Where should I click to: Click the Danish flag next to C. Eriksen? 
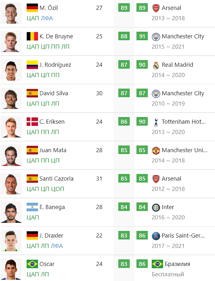point(32,122)
